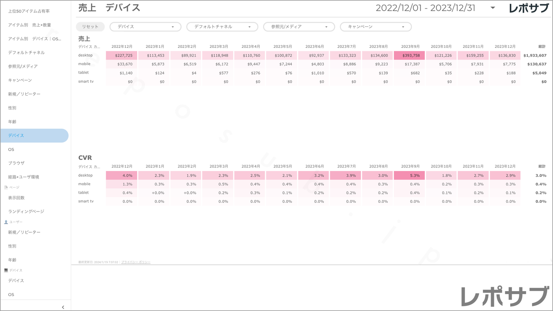Image resolution: width=553 pixels, height=311 pixels.
Task: Go to ランディングページ report
Action: point(26,211)
